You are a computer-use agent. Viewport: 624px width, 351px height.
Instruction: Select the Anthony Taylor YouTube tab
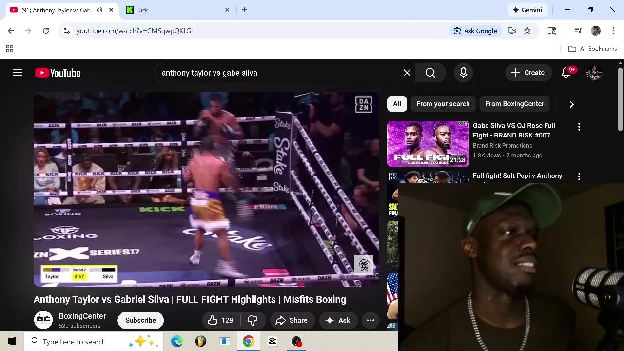pos(56,10)
